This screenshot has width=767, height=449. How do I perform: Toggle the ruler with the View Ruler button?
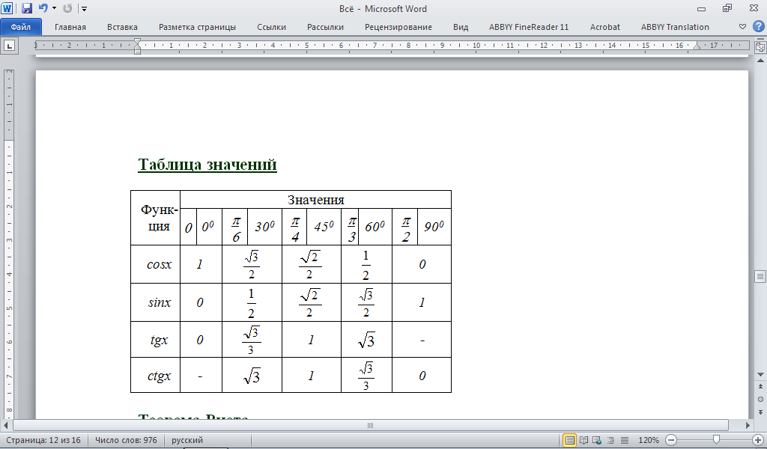pos(760,47)
